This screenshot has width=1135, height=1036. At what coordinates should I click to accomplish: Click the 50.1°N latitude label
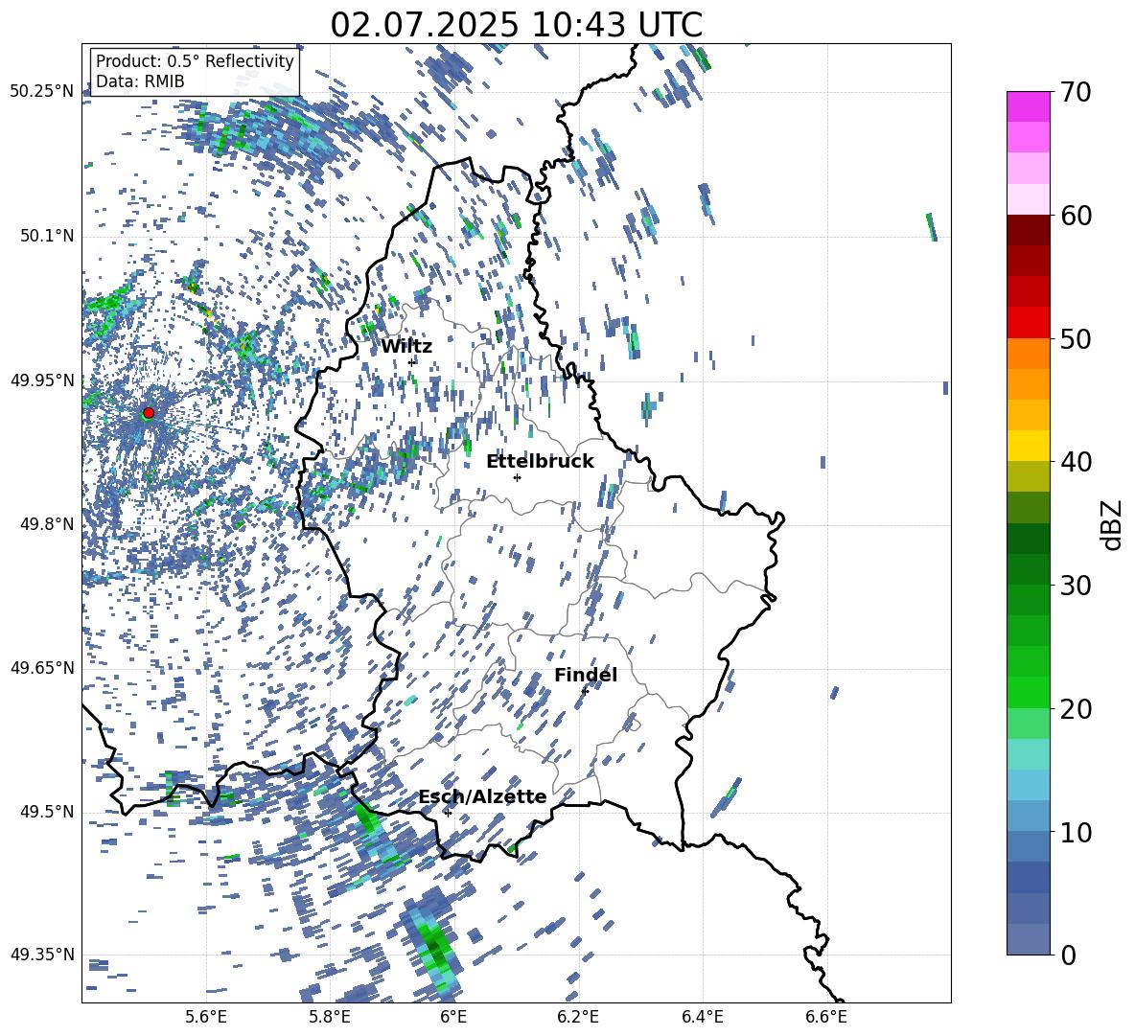46,236
